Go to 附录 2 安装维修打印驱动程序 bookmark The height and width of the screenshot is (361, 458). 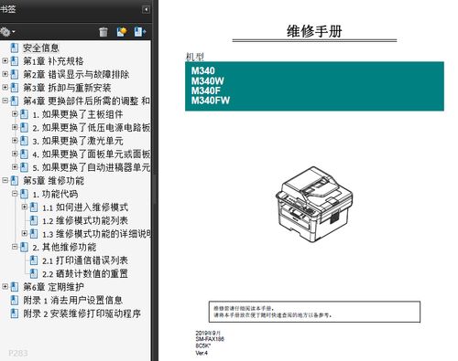tap(82, 313)
